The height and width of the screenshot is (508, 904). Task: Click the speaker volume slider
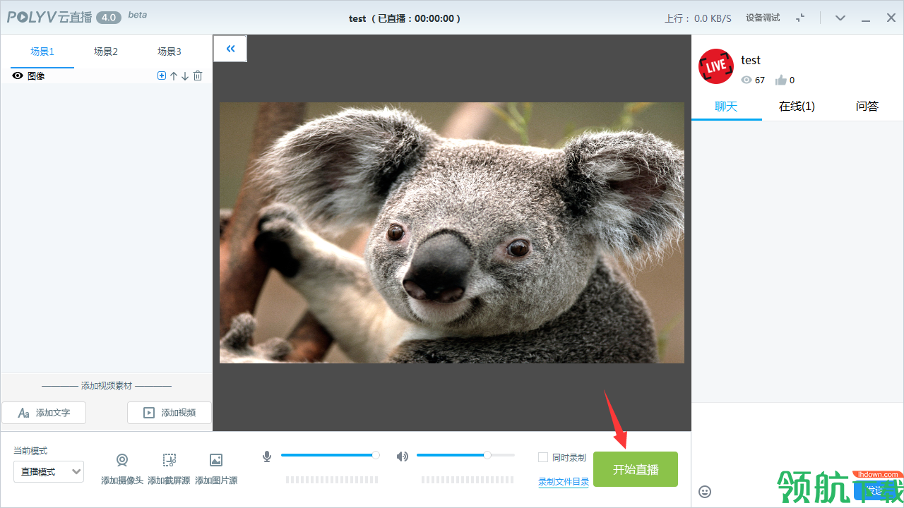(465, 455)
